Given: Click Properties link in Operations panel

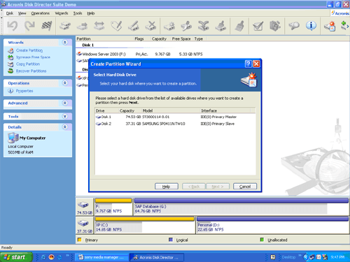Looking at the screenshot, I should (24, 91).
